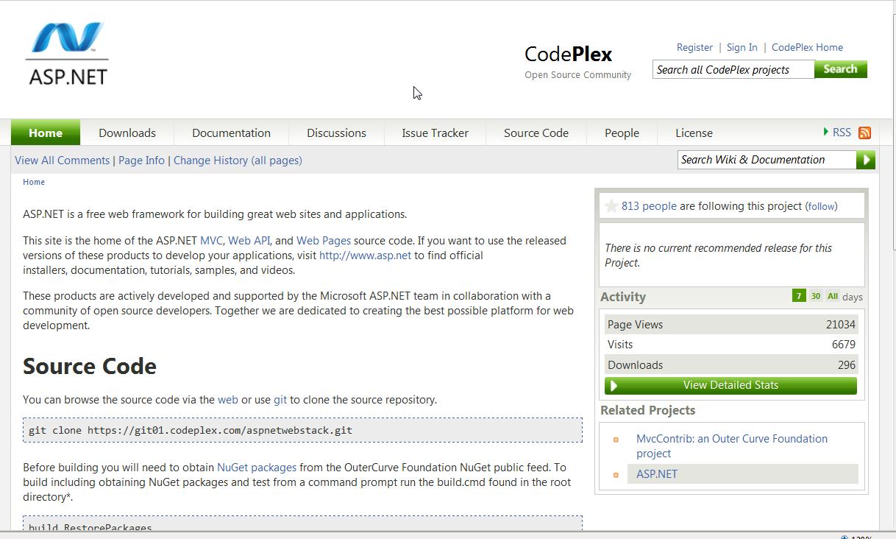Click the green arrow before RSS link
Screen dimensions: 896x539
(x=826, y=133)
